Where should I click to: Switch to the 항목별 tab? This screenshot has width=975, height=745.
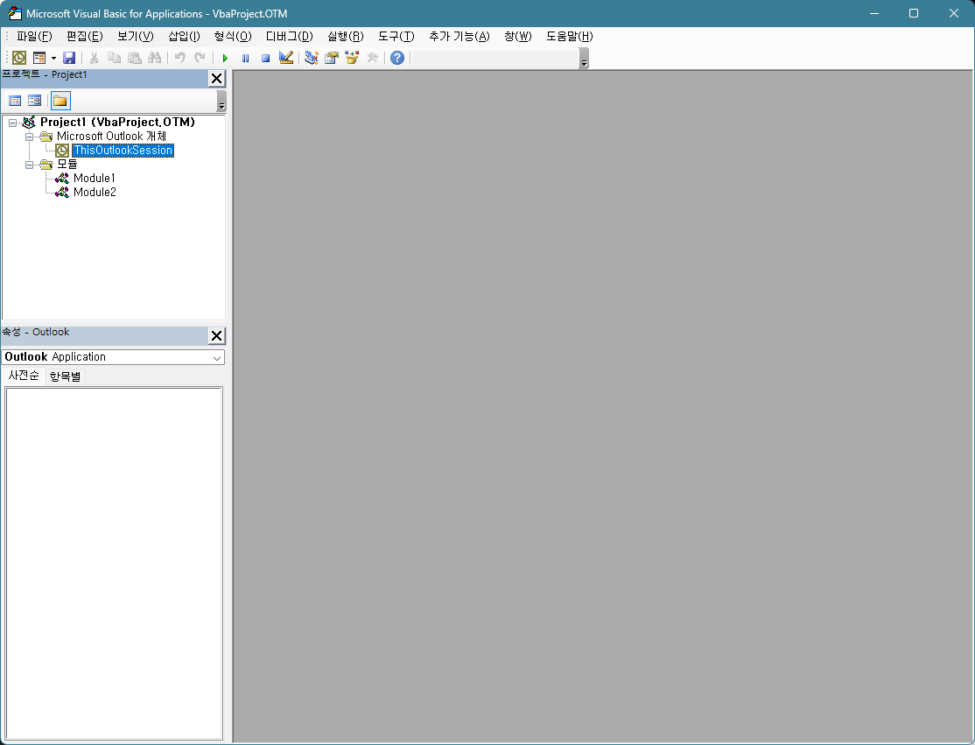coord(66,376)
